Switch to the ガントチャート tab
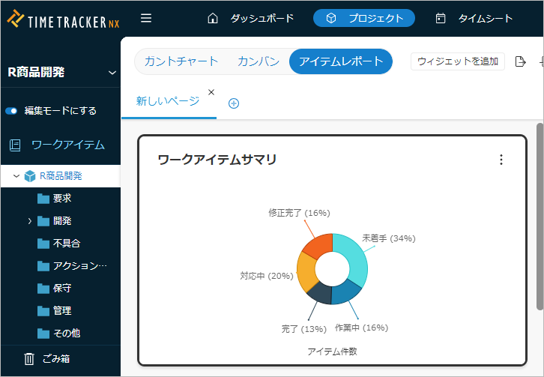The height and width of the screenshot is (377, 544). pyautogui.click(x=181, y=61)
